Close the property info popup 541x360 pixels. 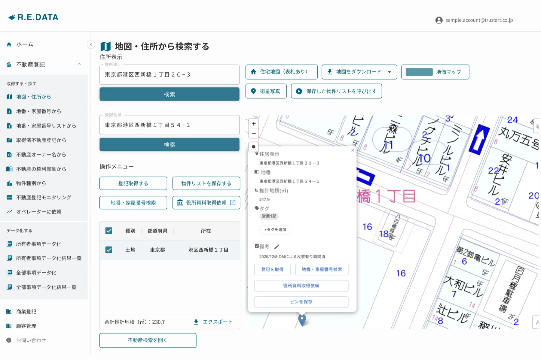pos(353,150)
